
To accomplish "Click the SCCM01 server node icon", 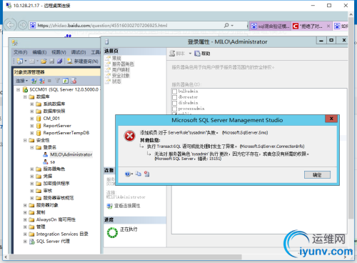I will click(25, 89).
